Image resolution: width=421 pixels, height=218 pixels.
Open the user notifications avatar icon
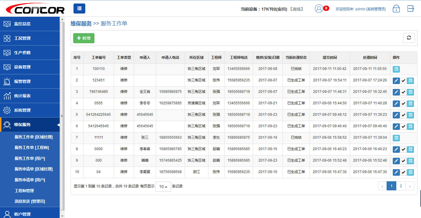tap(319, 9)
